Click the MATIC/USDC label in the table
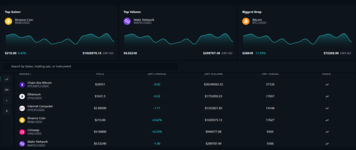Viewport: 356px width, 150px height. (37, 146)
